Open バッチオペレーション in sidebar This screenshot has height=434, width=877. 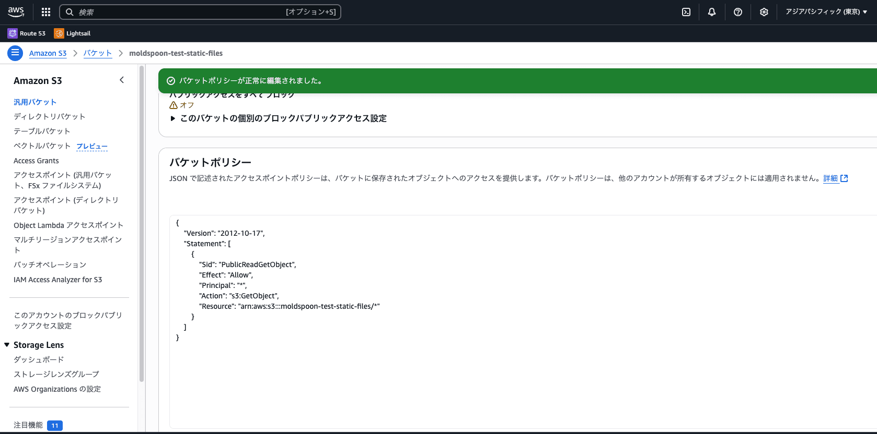point(50,265)
